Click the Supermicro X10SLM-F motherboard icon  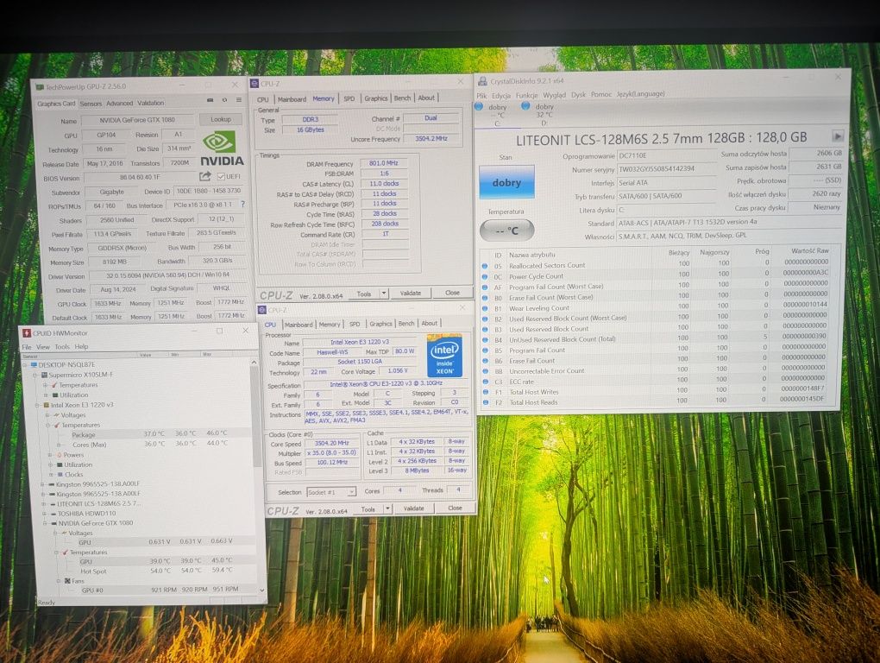click(44, 375)
